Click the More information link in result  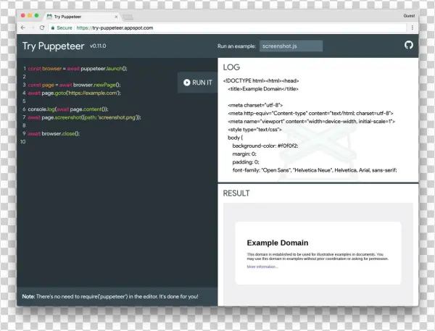262,267
